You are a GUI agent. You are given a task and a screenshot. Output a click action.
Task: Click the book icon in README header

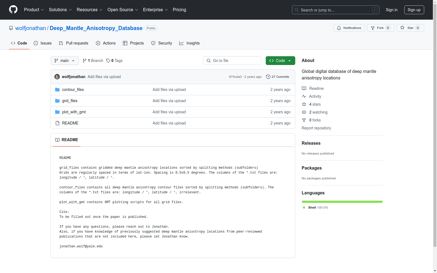click(x=57, y=140)
